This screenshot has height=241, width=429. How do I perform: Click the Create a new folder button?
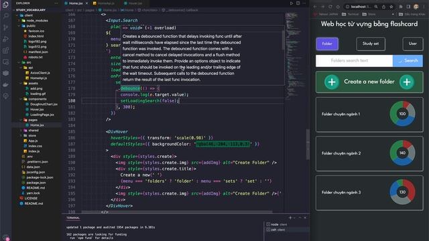(369, 82)
